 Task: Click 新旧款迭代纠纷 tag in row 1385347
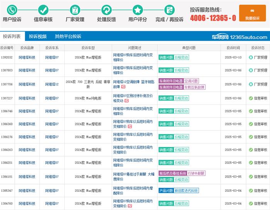pyautogui.click(x=186, y=191)
